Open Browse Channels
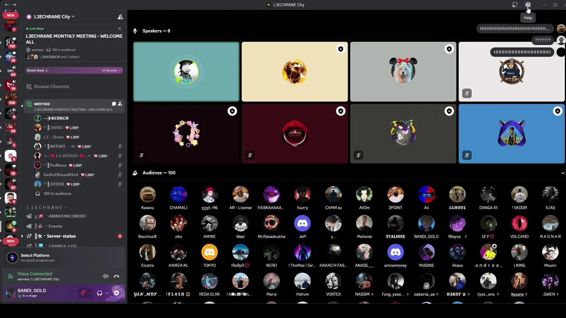This screenshot has height=318, width=566. [x=47, y=87]
